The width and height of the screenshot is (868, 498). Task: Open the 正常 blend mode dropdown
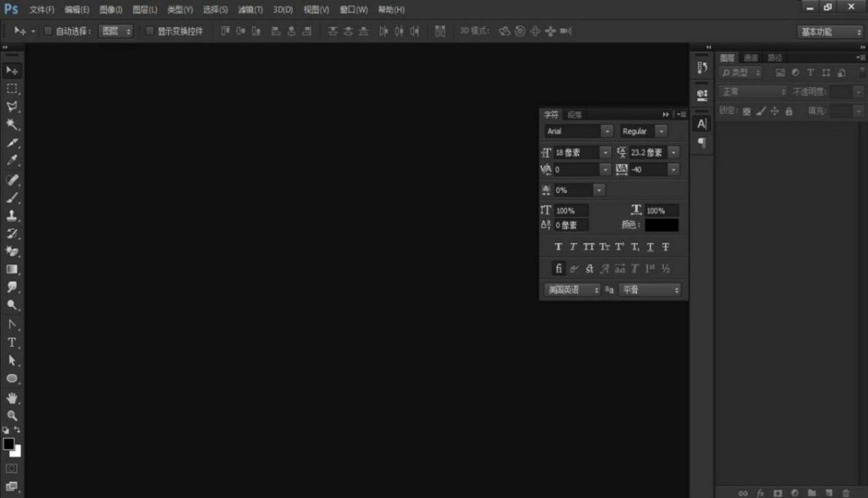(x=752, y=92)
